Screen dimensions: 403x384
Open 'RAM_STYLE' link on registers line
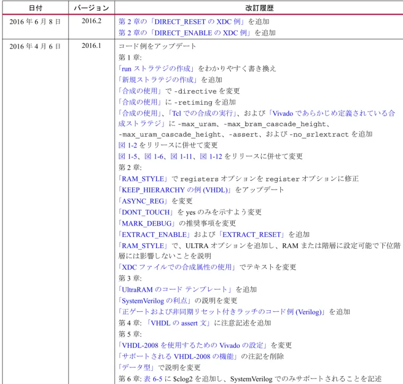pos(143,179)
